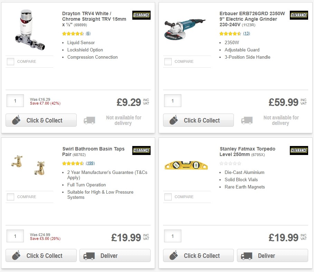This screenshot has width=314, height=272.
Task: Click the greyed truck icon showing grinder delivery unavailable
Action: (247, 120)
